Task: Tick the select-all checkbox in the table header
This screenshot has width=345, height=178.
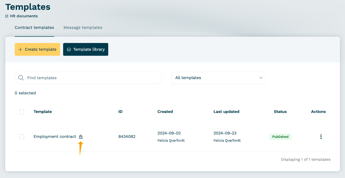Action: pyautogui.click(x=22, y=112)
